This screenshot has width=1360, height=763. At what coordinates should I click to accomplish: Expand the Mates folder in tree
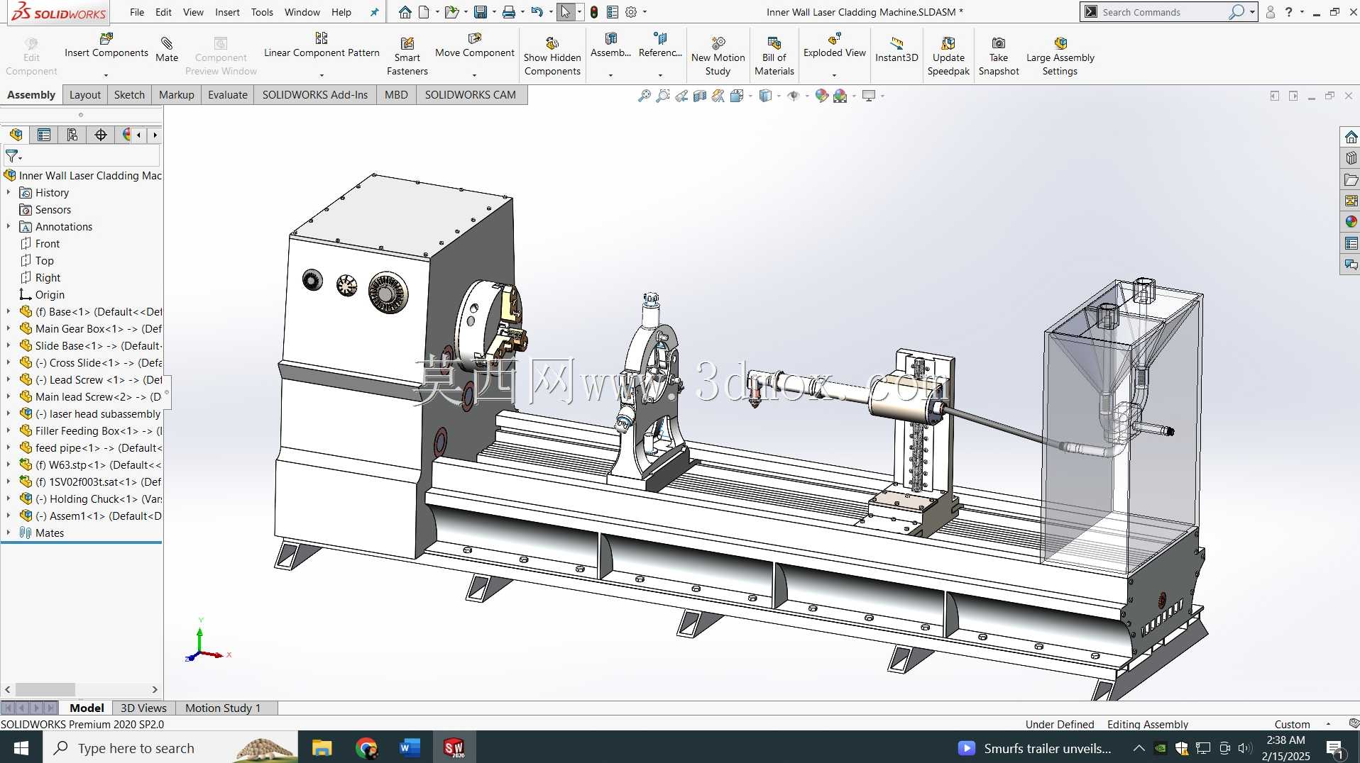point(9,533)
